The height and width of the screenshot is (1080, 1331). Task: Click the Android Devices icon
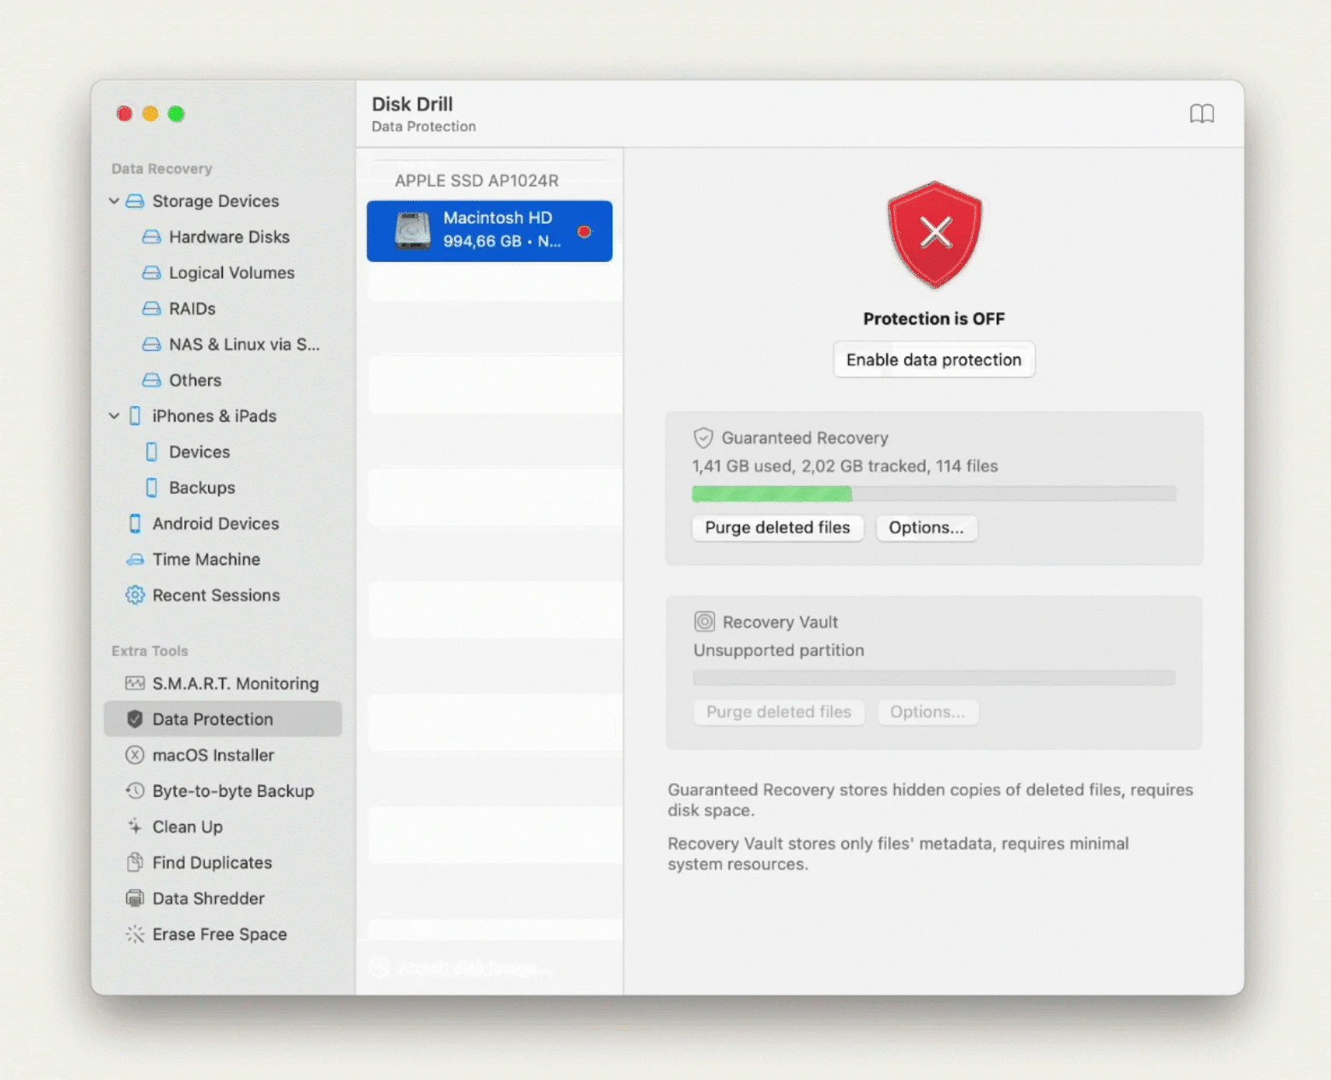[x=135, y=524]
